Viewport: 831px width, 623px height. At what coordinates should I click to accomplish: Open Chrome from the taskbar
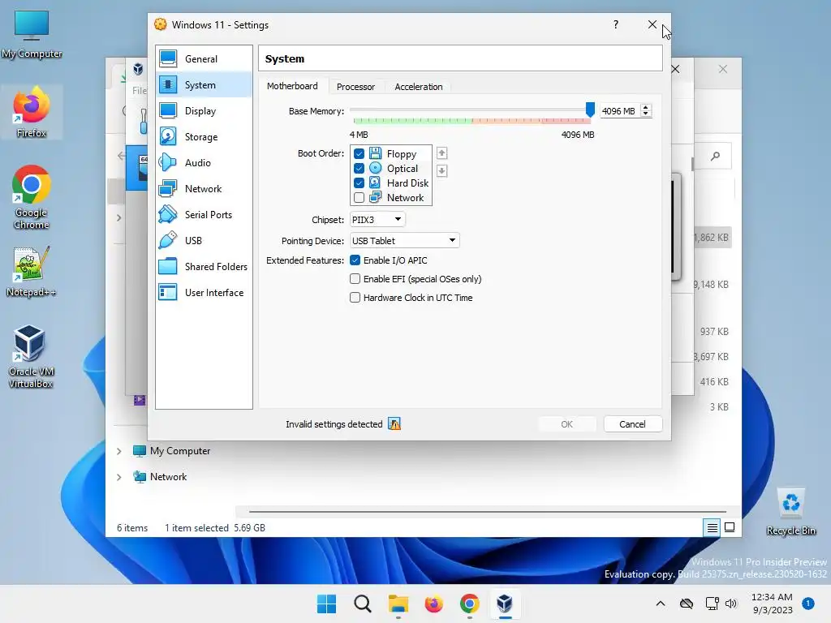[x=470, y=604]
